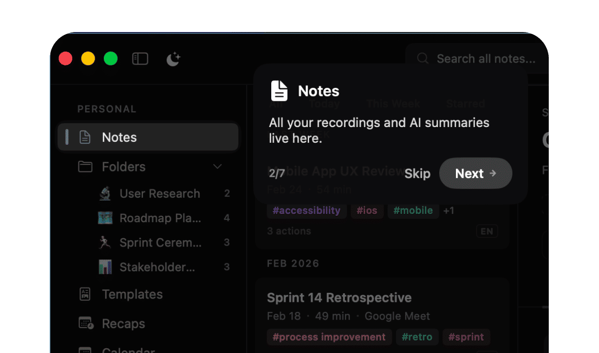The height and width of the screenshot is (353, 599).
Task: Show the +1 additional tag
Action: coord(449,211)
